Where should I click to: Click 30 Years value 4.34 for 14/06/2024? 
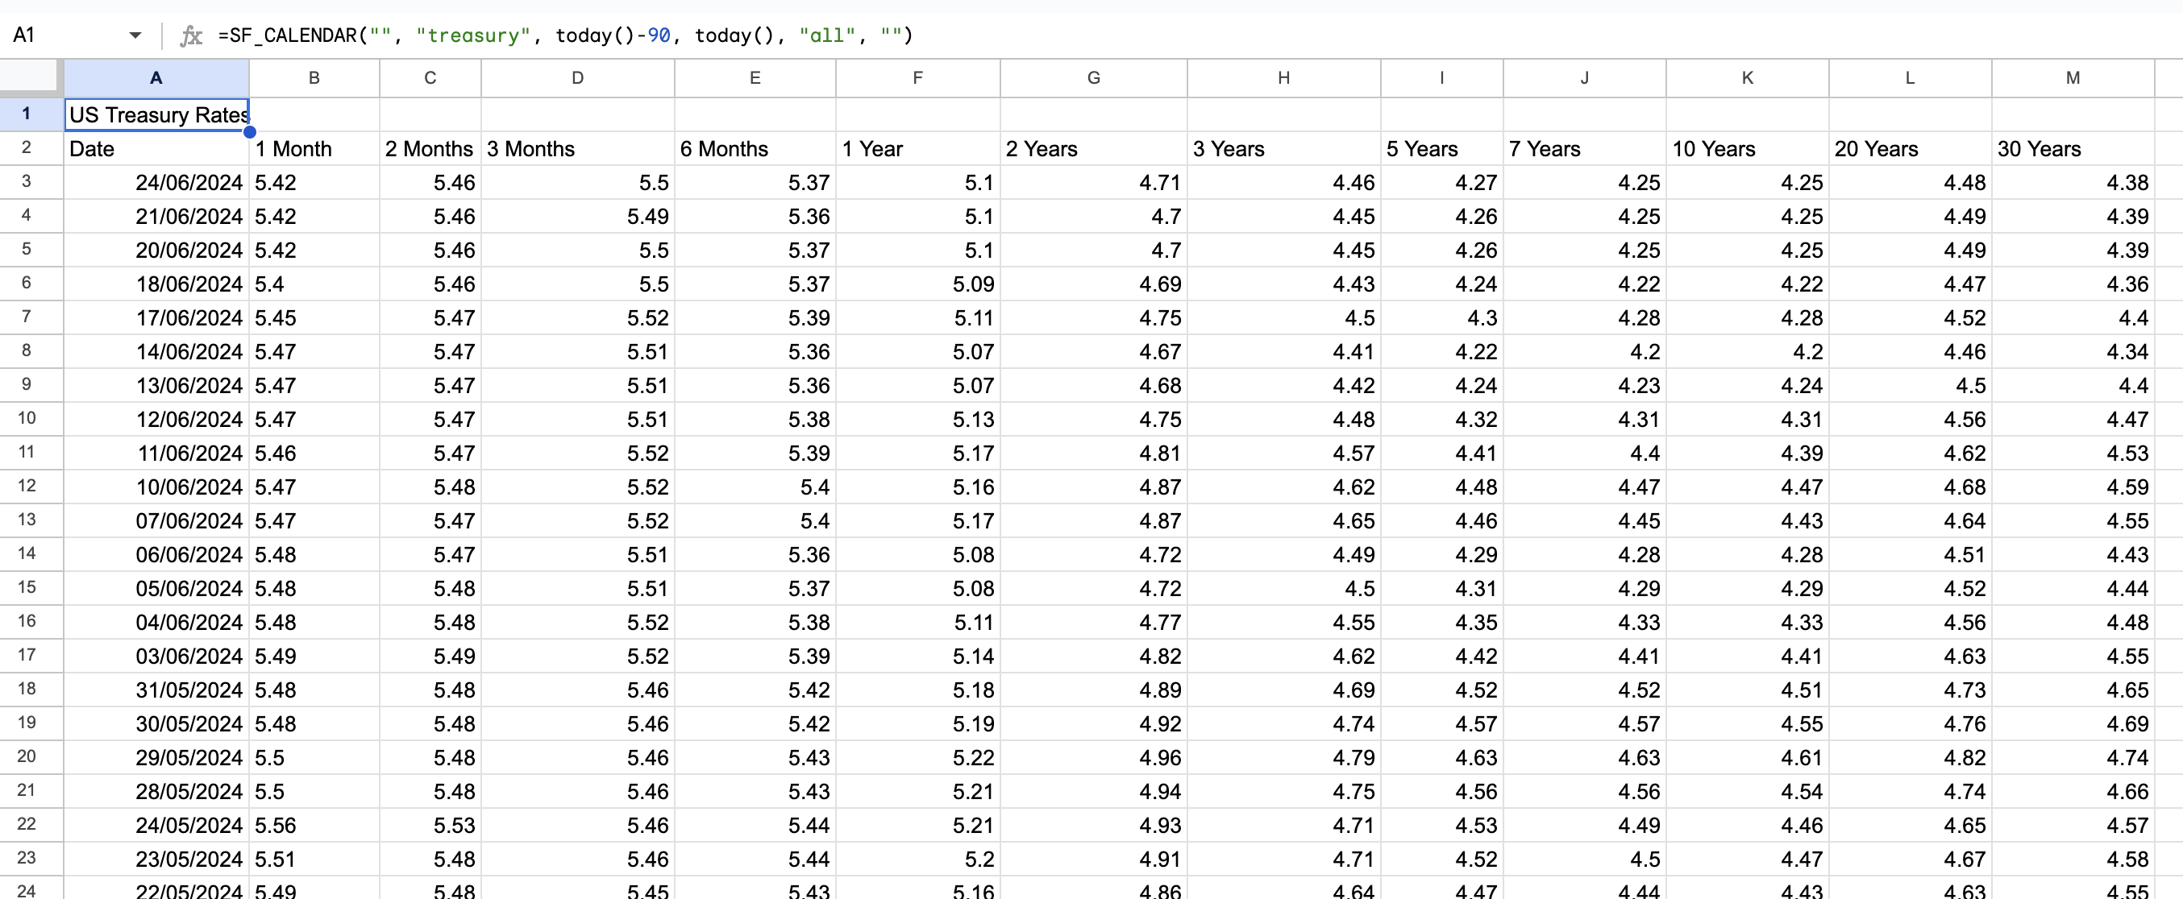coord(2073,351)
